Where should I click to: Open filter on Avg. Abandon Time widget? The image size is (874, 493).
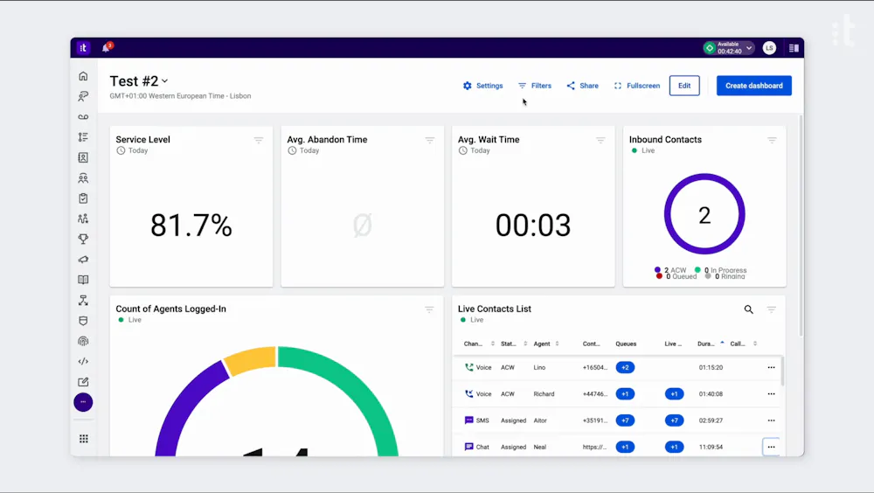430,141
